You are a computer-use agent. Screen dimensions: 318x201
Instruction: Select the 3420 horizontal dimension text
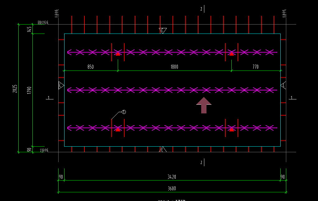click(x=172, y=177)
